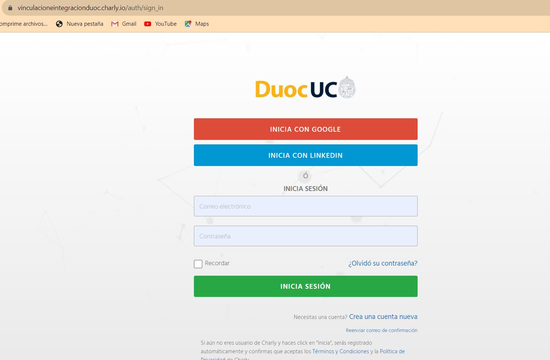Click the Duoc UC logo
The image size is (550, 360).
[305, 88]
